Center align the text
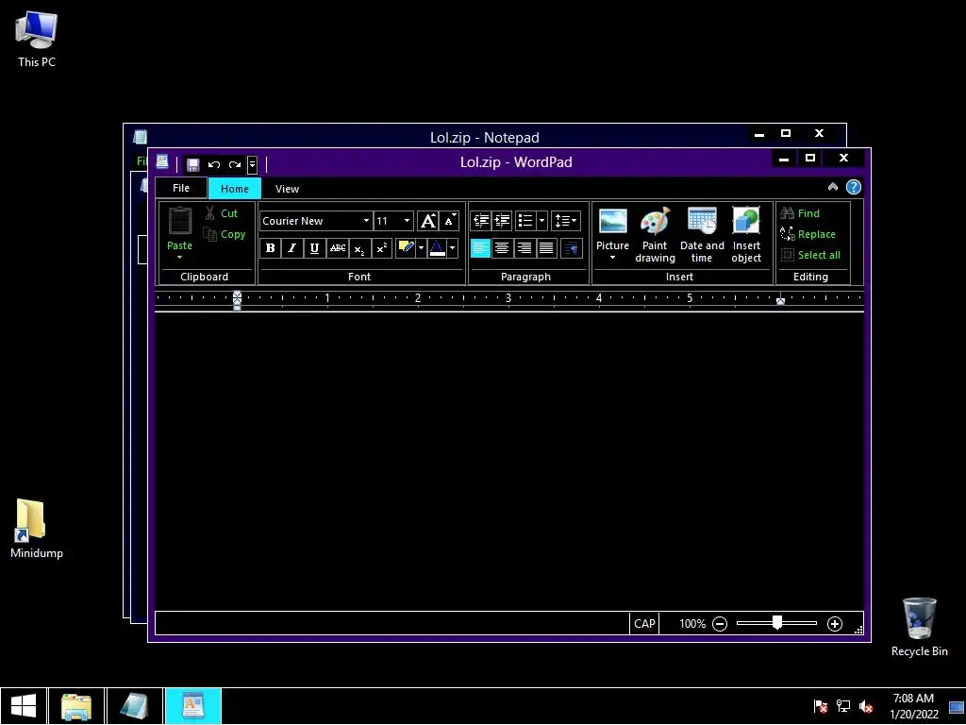The width and height of the screenshot is (966, 725). click(x=502, y=248)
